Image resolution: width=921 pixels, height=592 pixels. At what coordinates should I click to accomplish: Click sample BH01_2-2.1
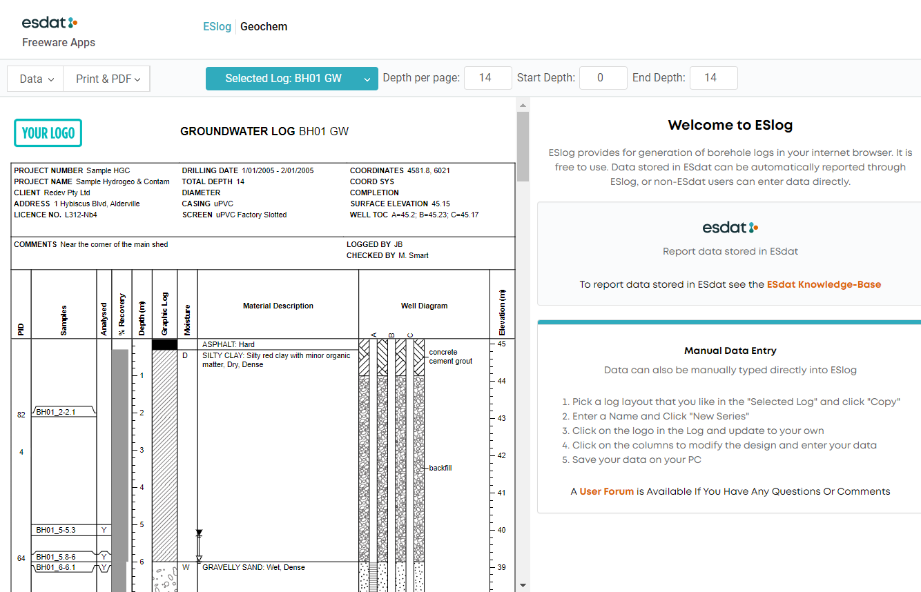point(56,412)
